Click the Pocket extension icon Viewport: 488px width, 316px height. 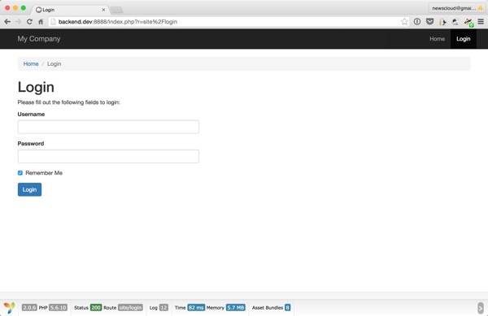click(429, 21)
